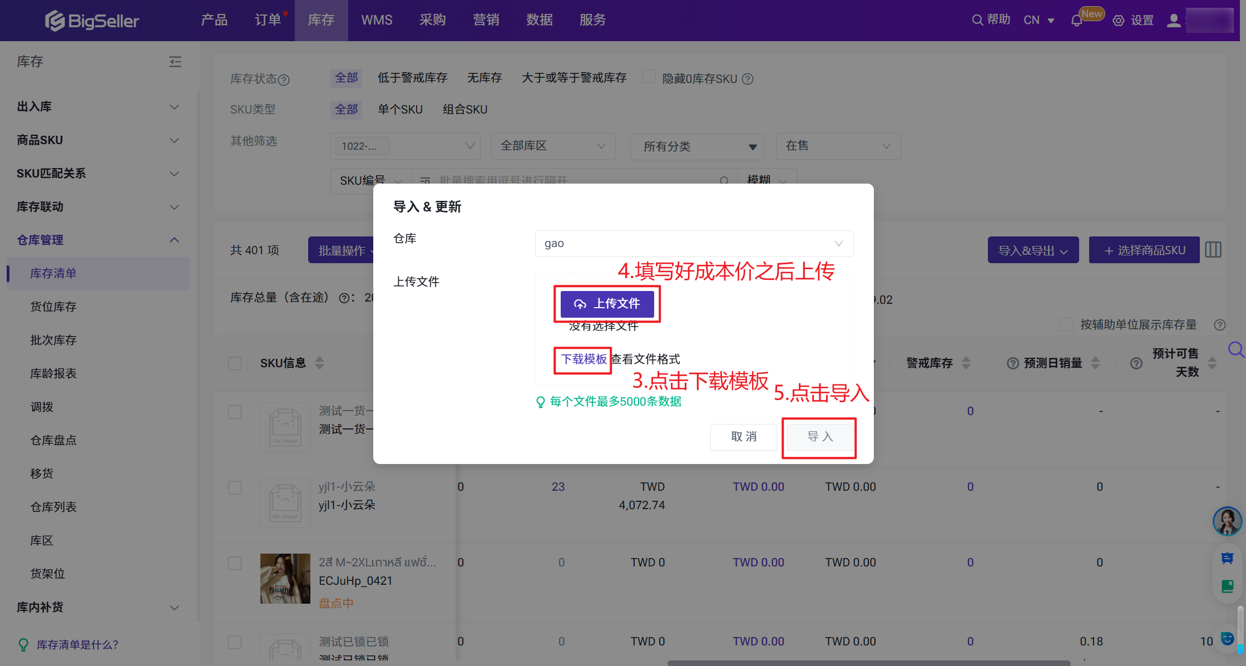Click the settings gear icon
The width and height of the screenshot is (1246, 666).
pos(1118,21)
